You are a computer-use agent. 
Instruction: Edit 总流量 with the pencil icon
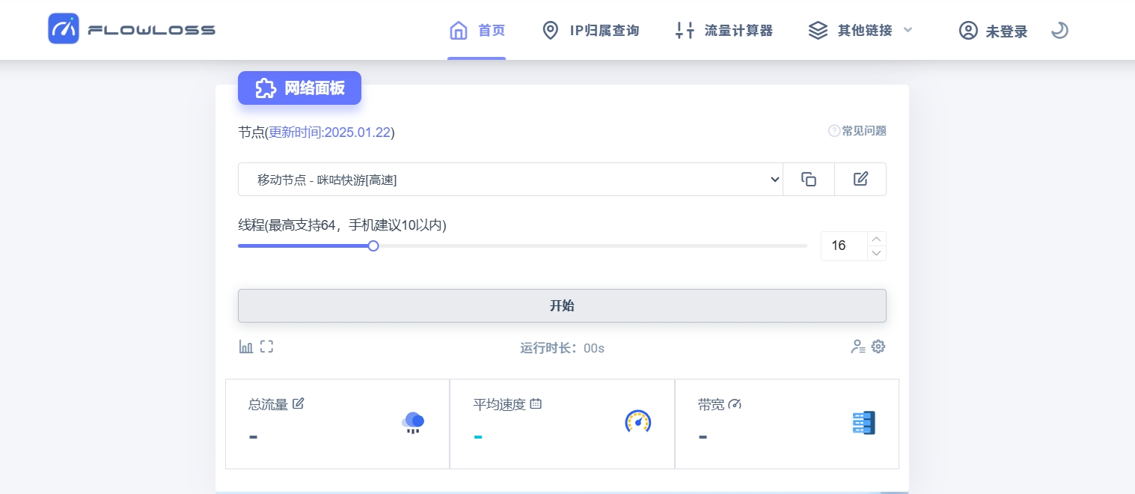tap(298, 403)
